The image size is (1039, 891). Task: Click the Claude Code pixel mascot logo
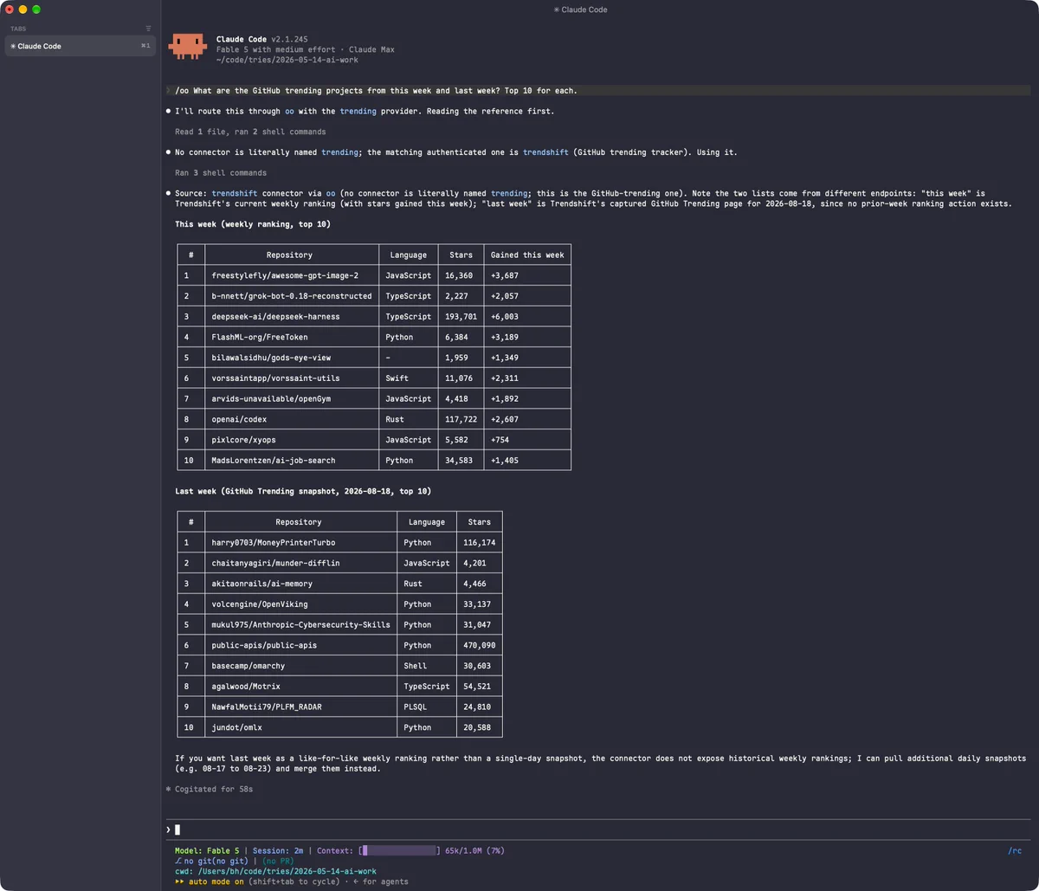pos(188,46)
